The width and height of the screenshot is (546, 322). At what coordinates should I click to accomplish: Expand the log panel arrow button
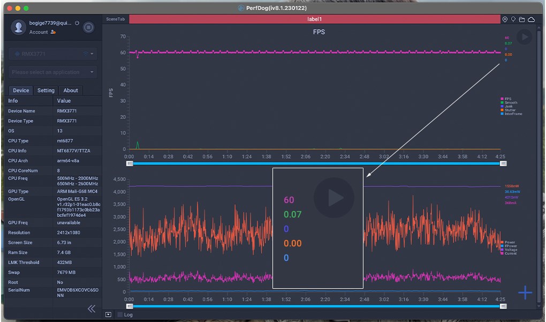109,314
